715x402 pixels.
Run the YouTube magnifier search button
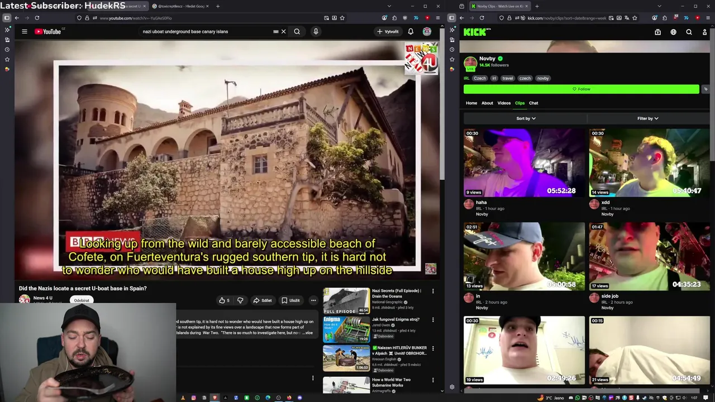pos(297,31)
